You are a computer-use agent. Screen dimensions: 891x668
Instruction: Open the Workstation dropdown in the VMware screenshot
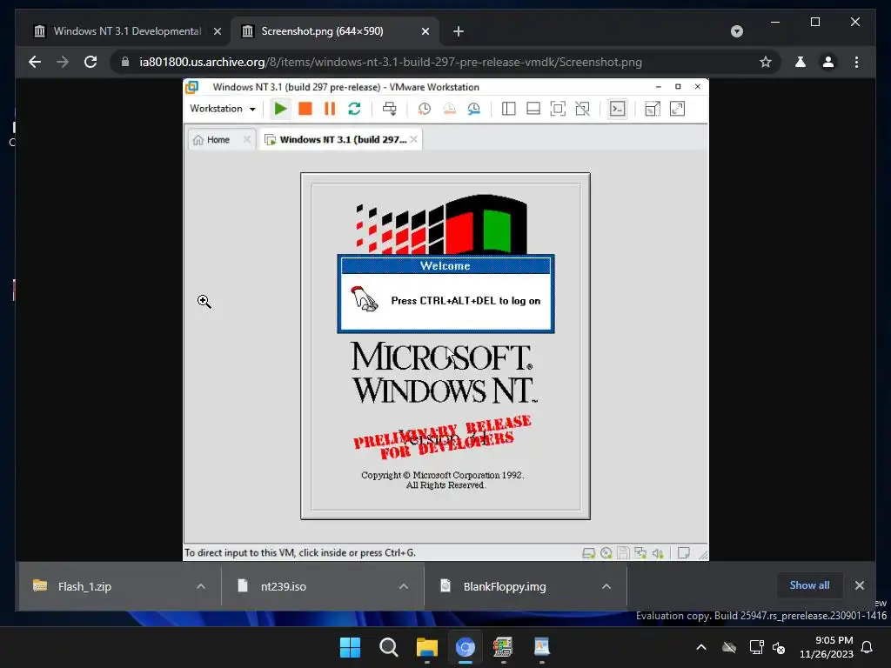[222, 109]
